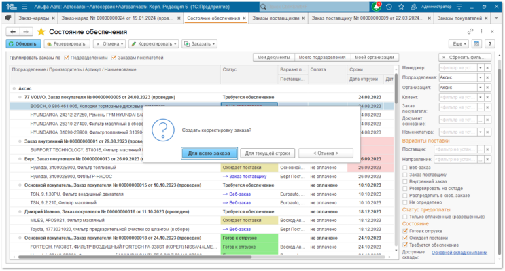Open notifications bell with red badge
Screen dimensions: 505x271
[376, 6]
